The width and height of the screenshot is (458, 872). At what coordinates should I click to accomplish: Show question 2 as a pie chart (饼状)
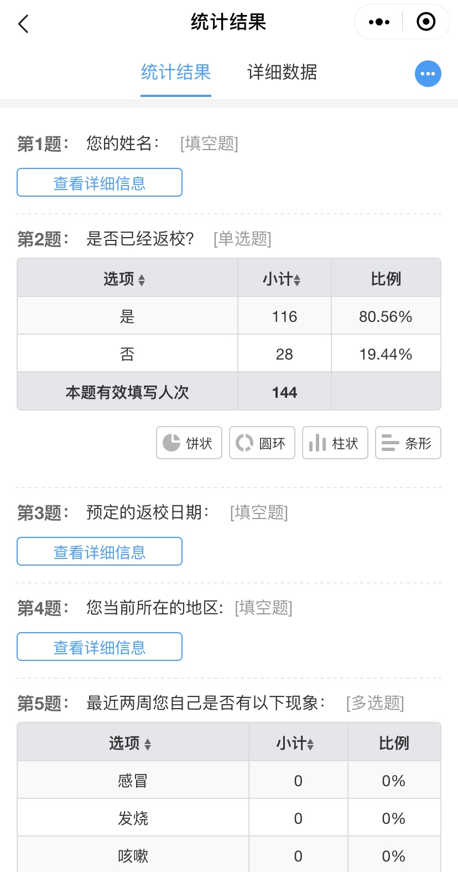click(x=189, y=443)
